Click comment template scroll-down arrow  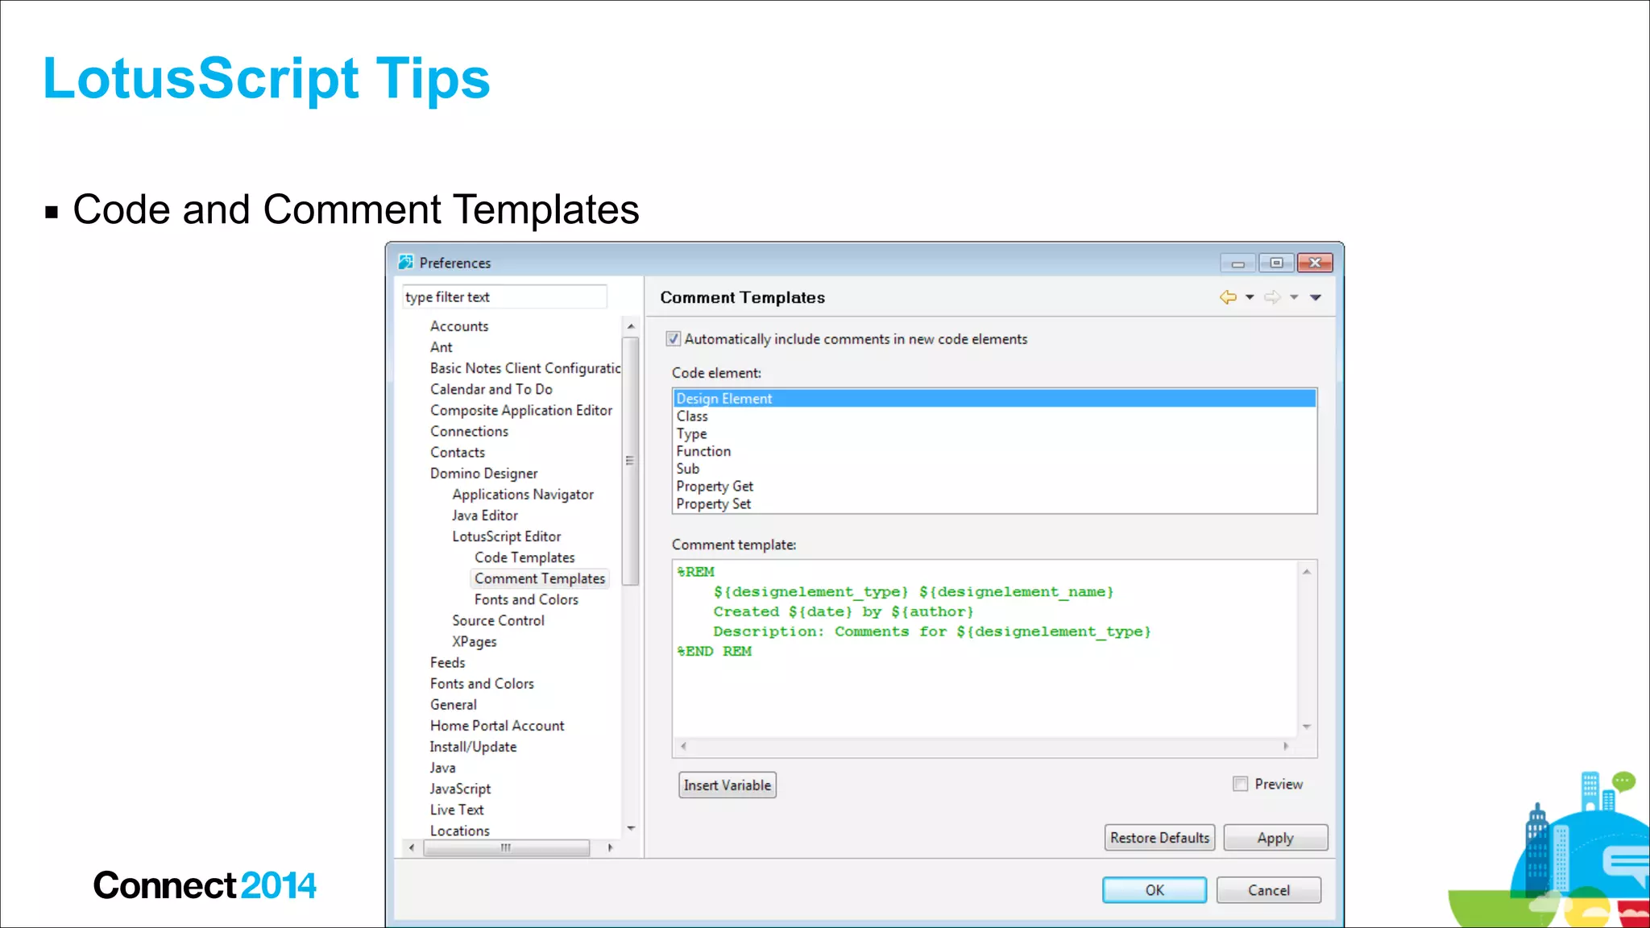tap(1307, 727)
